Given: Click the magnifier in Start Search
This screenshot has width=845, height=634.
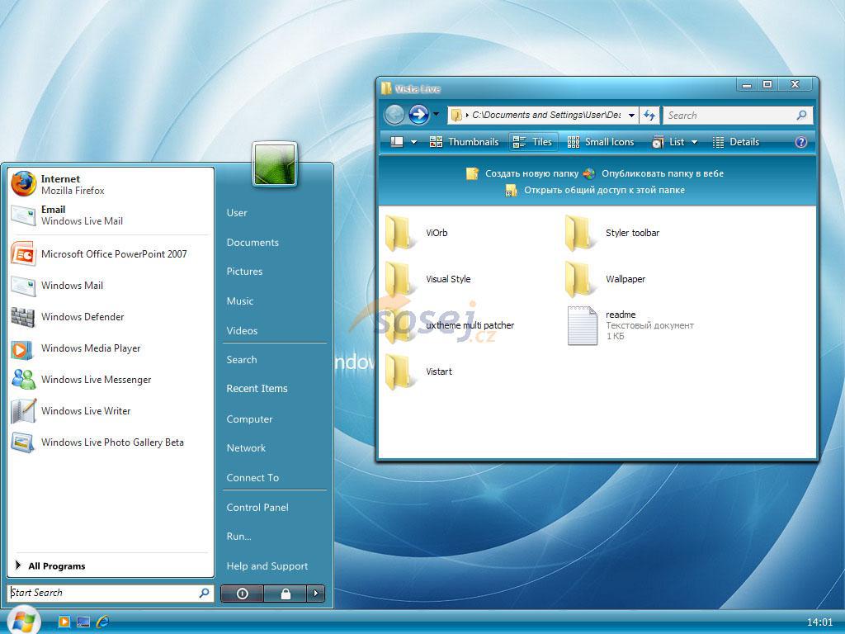Looking at the screenshot, I should (205, 593).
